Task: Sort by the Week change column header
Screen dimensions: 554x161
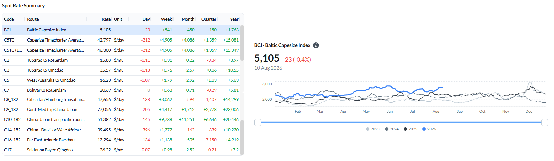Action: pos(166,19)
